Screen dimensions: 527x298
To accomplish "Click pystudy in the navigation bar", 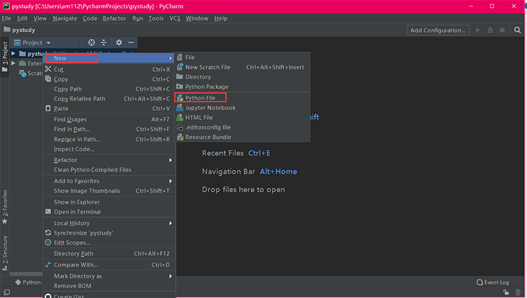I will (x=20, y=30).
